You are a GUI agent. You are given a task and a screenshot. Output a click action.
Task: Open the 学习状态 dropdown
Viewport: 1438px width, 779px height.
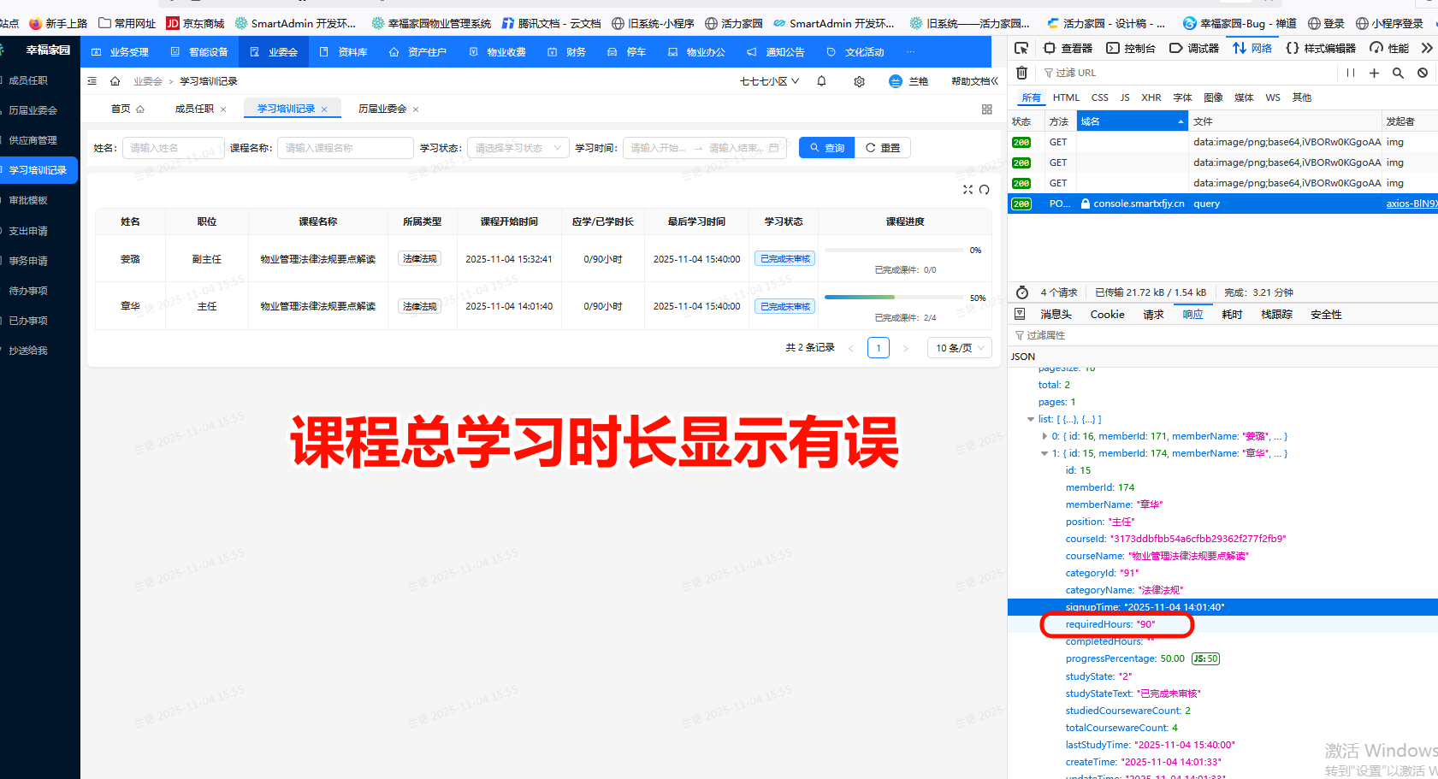pos(518,148)
